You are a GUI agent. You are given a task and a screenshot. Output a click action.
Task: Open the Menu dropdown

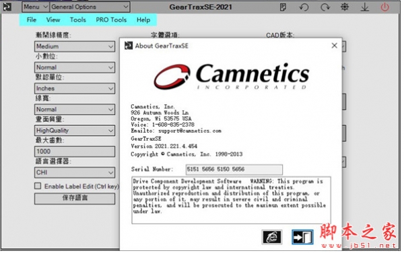pyautogui.click(x=35, y=7)
